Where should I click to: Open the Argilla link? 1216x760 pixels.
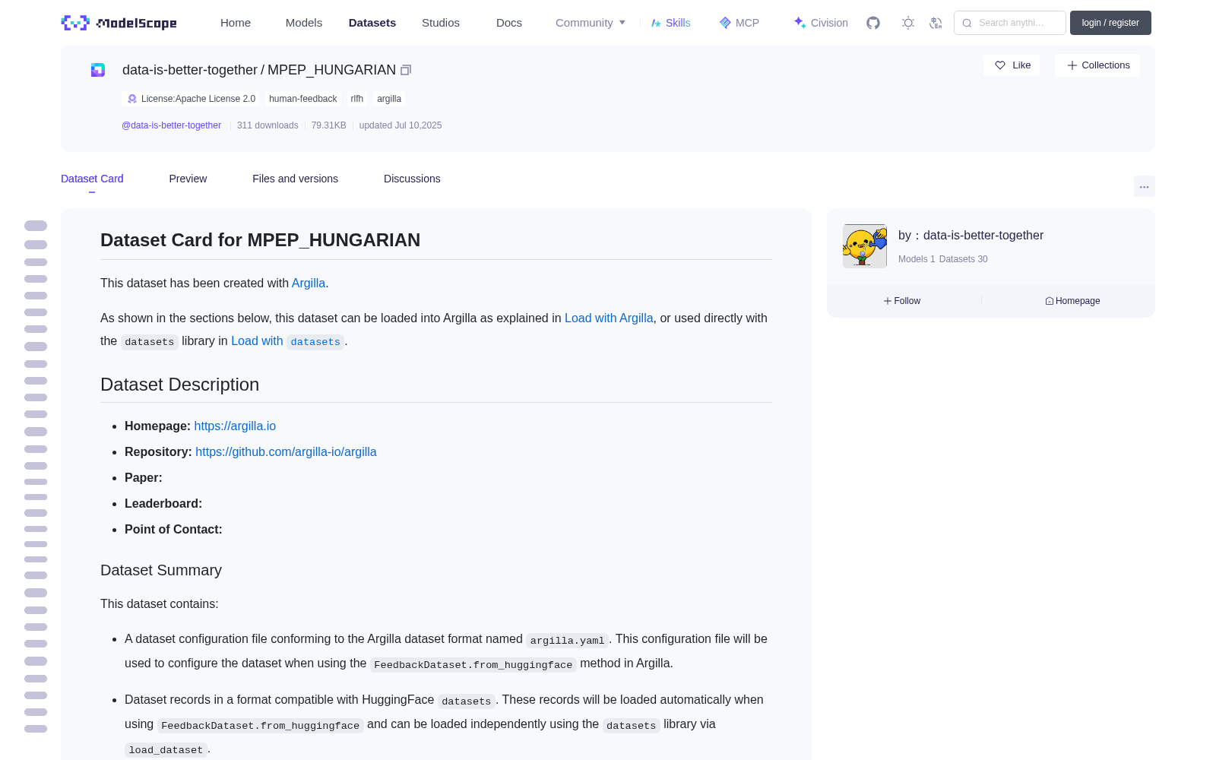[309, 283]
